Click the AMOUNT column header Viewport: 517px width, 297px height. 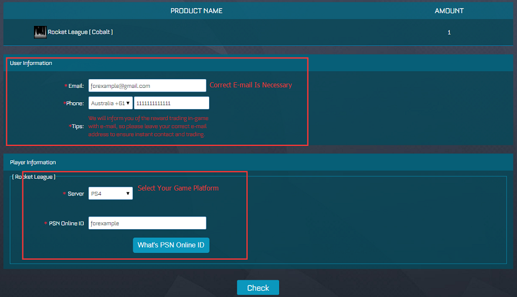click(x=449, y=11)
